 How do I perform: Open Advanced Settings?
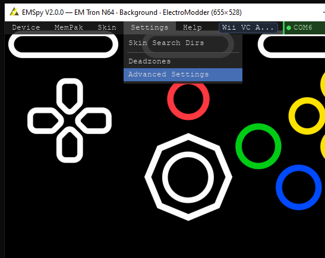pos(183,75)
